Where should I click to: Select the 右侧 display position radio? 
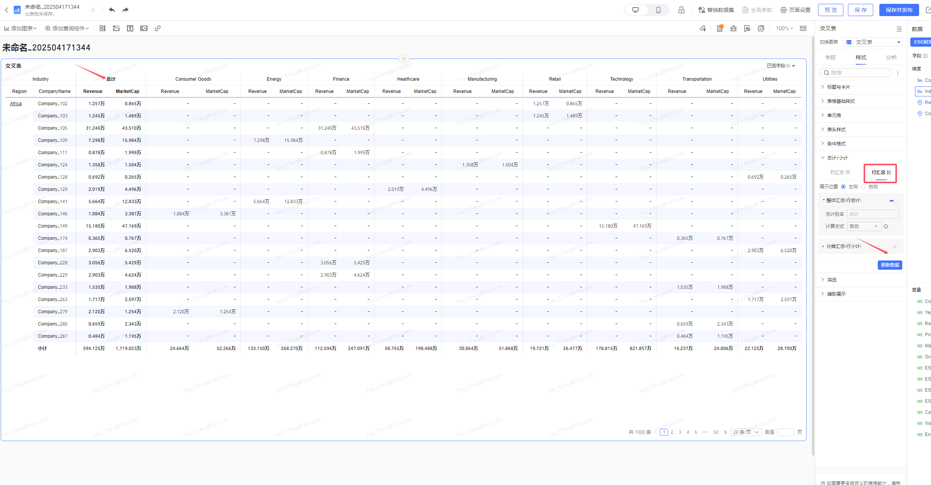[x=863, y=187]
